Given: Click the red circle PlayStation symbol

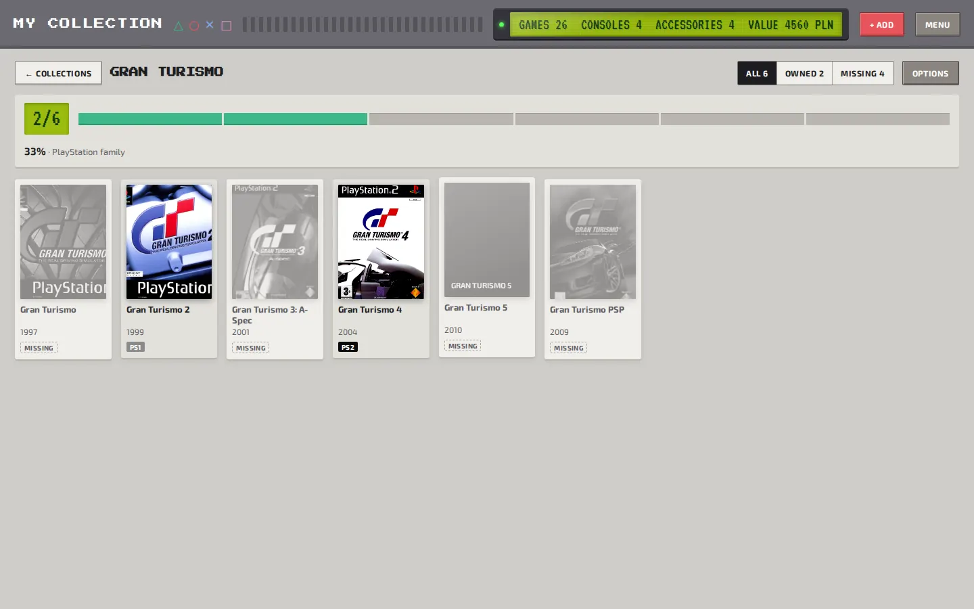Looking at the screenshot, I should pyautogui.click(x=194, y=26).
